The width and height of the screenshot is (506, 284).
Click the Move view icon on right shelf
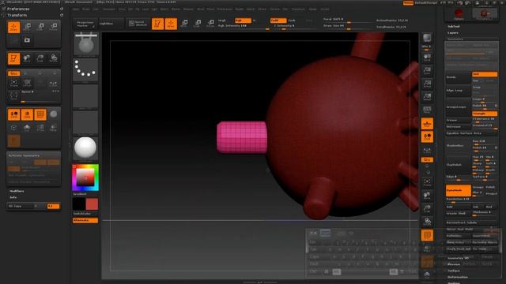point(427,196)
